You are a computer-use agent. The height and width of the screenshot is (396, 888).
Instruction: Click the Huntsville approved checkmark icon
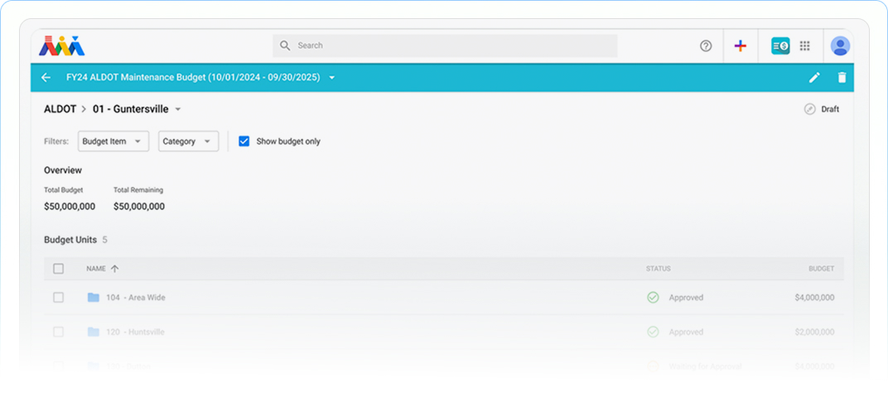pos(653,332)
